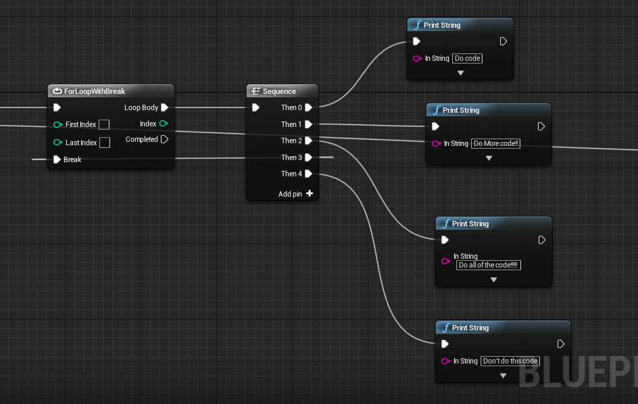This screenshot has width=638, height=404.
Task: Click exec input pin of 'Don't do this code' node
Action: tap(445, 344)
